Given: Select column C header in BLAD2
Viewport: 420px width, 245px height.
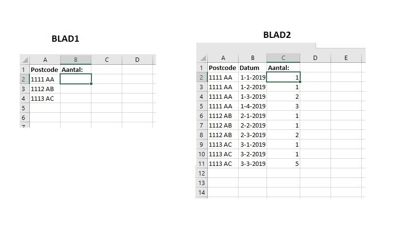Looking at the screenshot, I should [x=283, y=58].
